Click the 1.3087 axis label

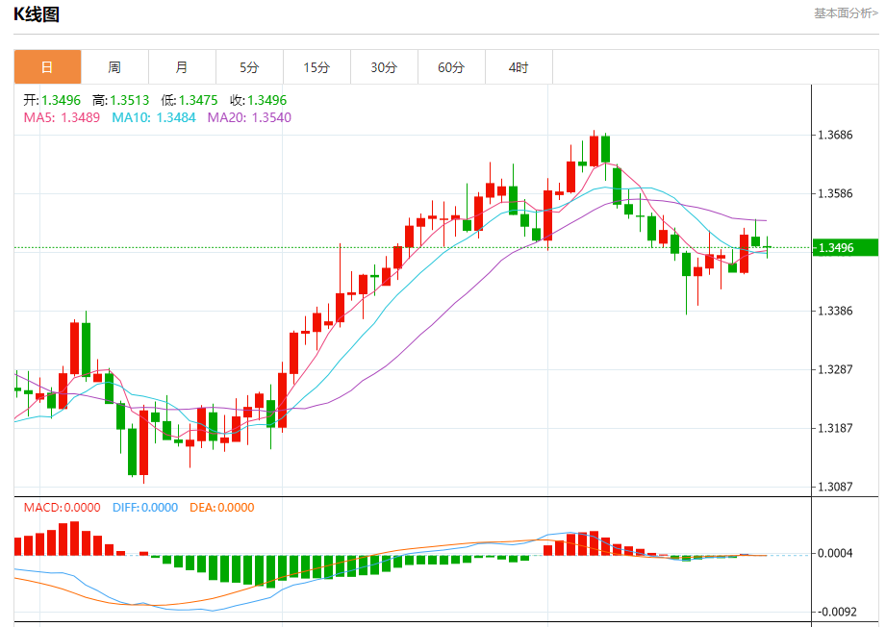835,487
